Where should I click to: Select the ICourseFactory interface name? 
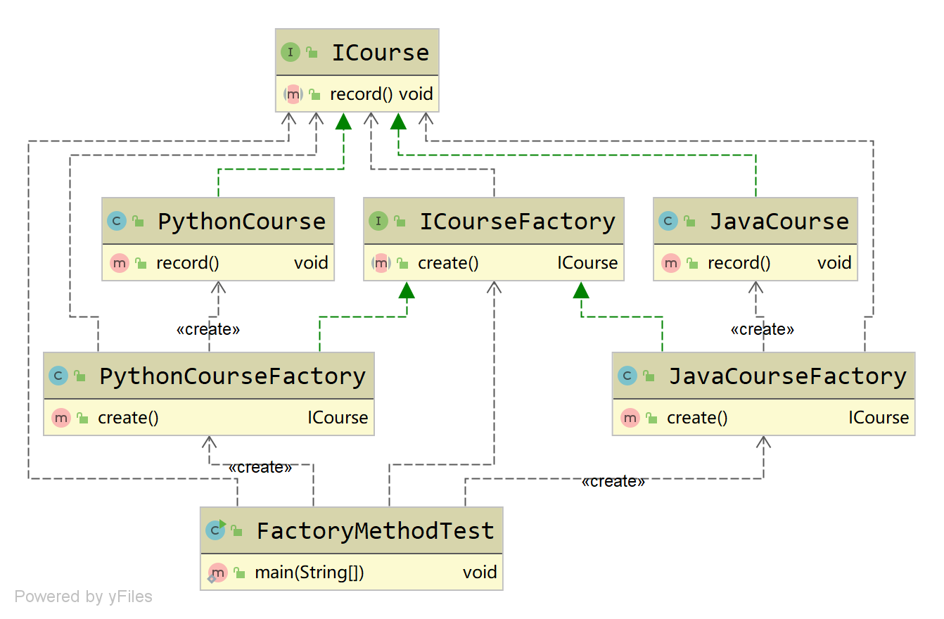[518, 222]
